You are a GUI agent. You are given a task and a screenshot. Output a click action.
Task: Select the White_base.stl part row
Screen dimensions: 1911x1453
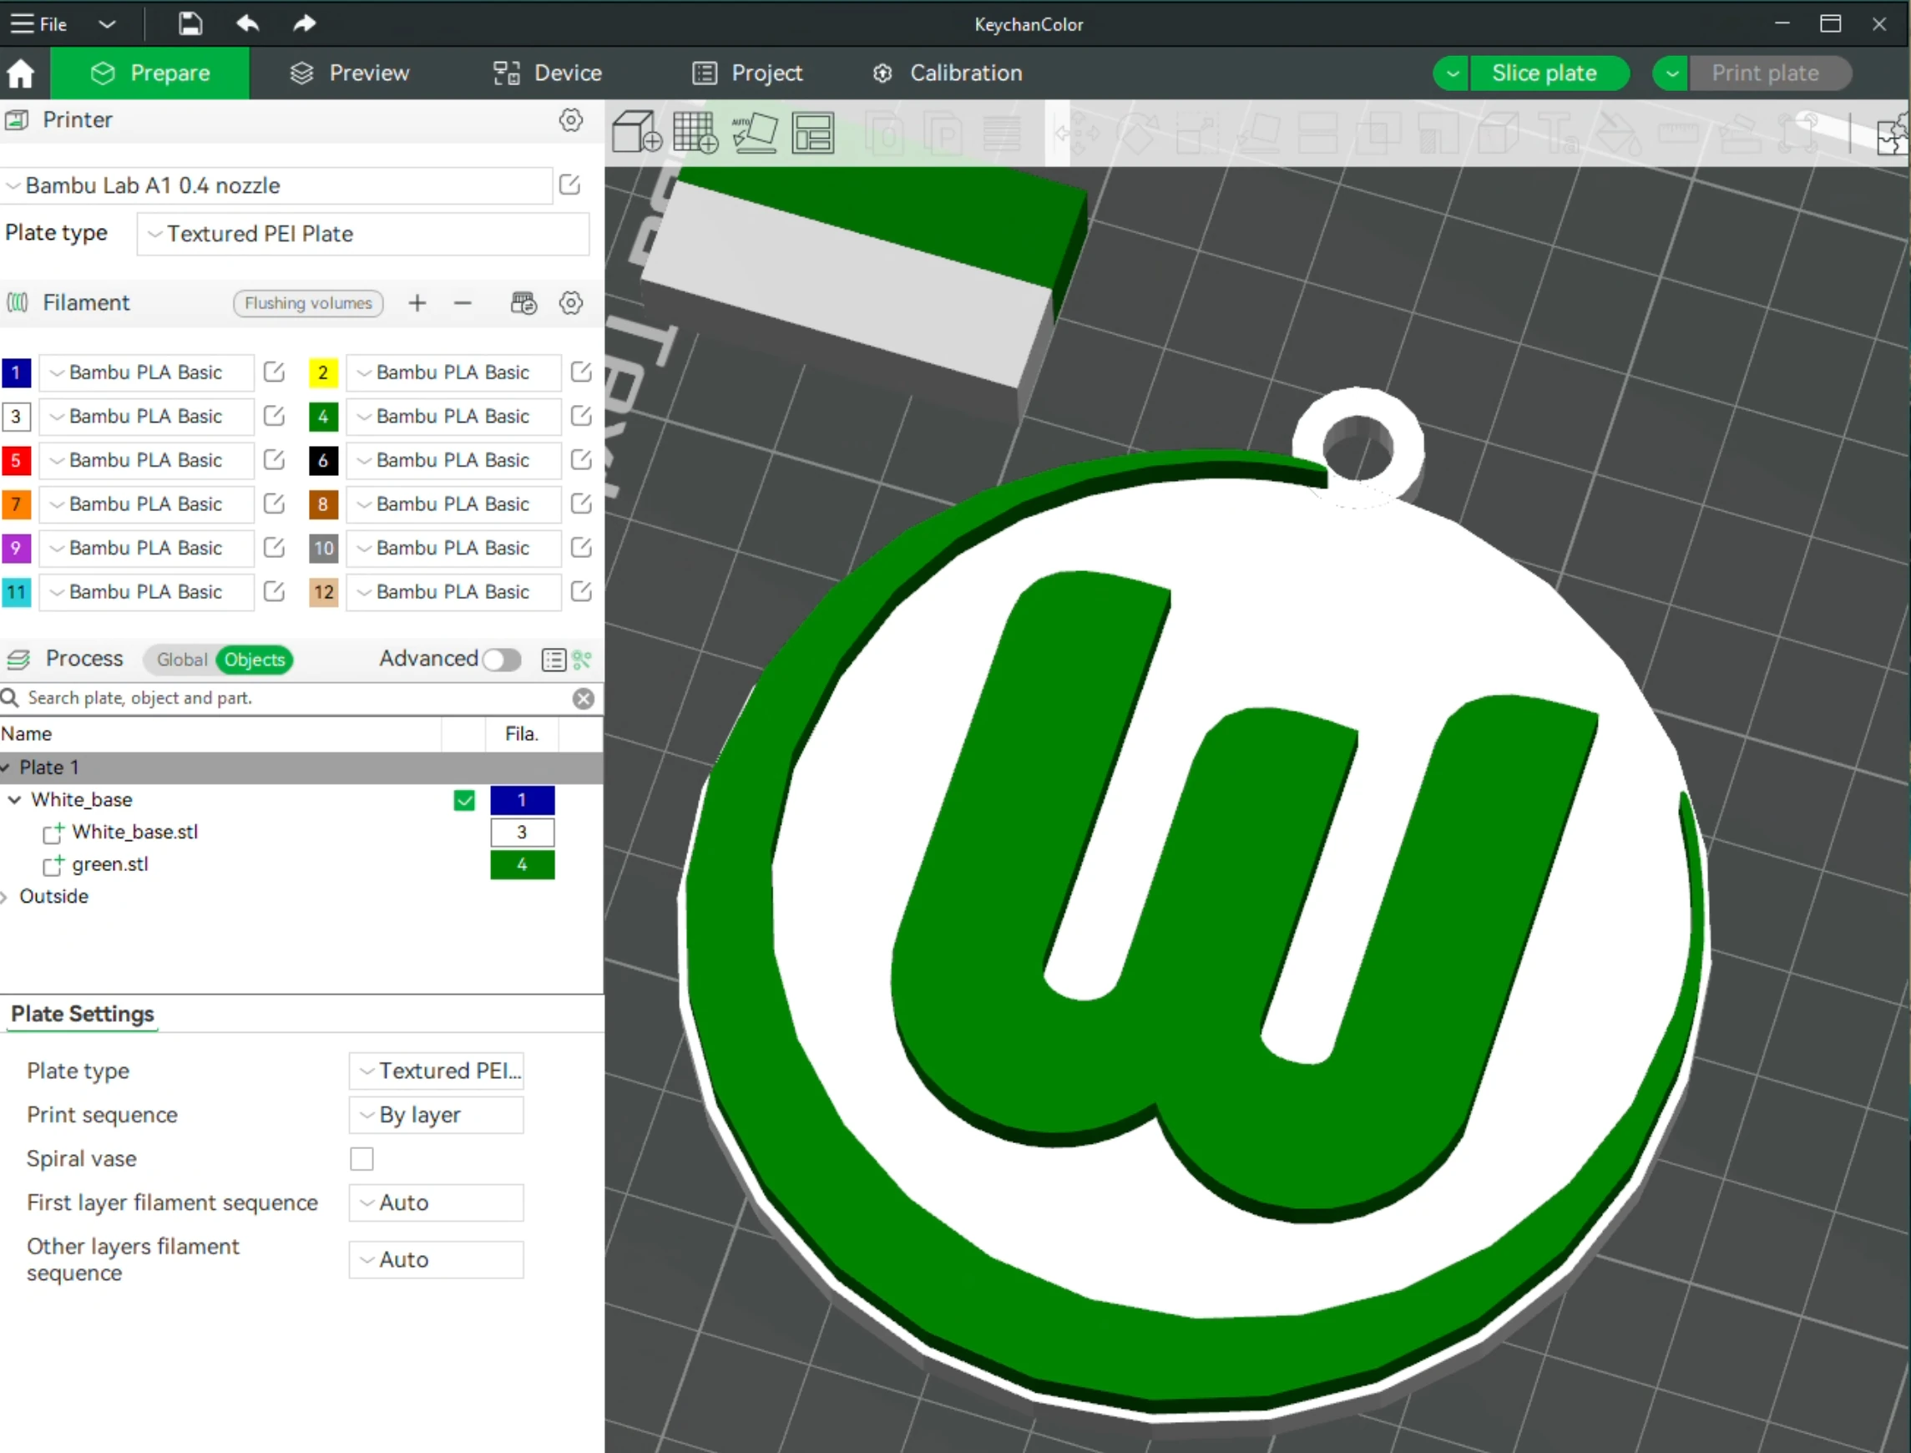coord(301,832)
